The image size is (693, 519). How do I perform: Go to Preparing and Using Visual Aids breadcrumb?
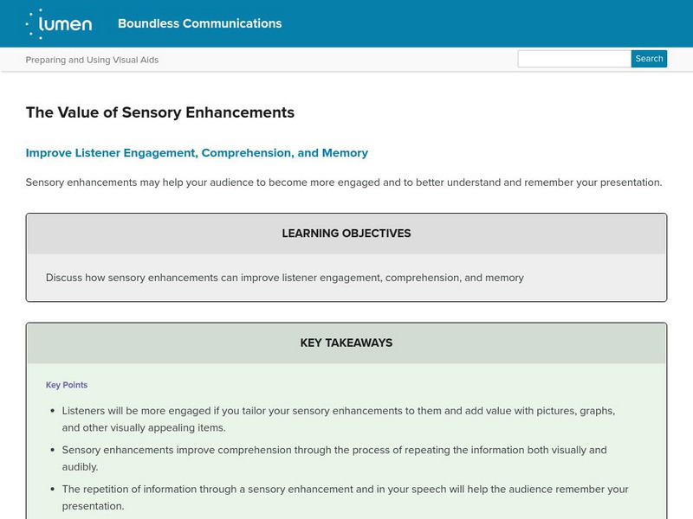[92, 60]
